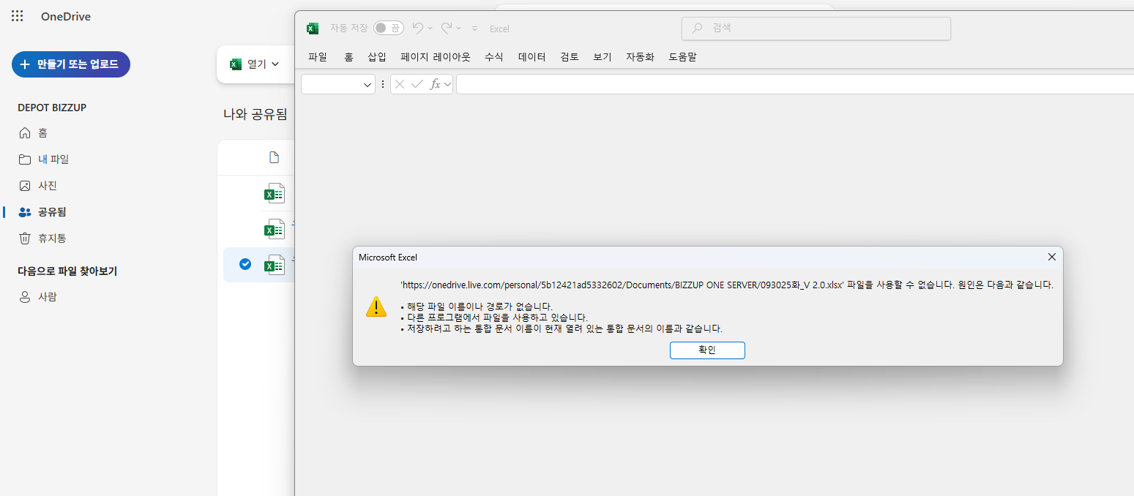
Task: Open the 페이지 레이아웃 ribbon tab
Action: click(x=436, y=56)
